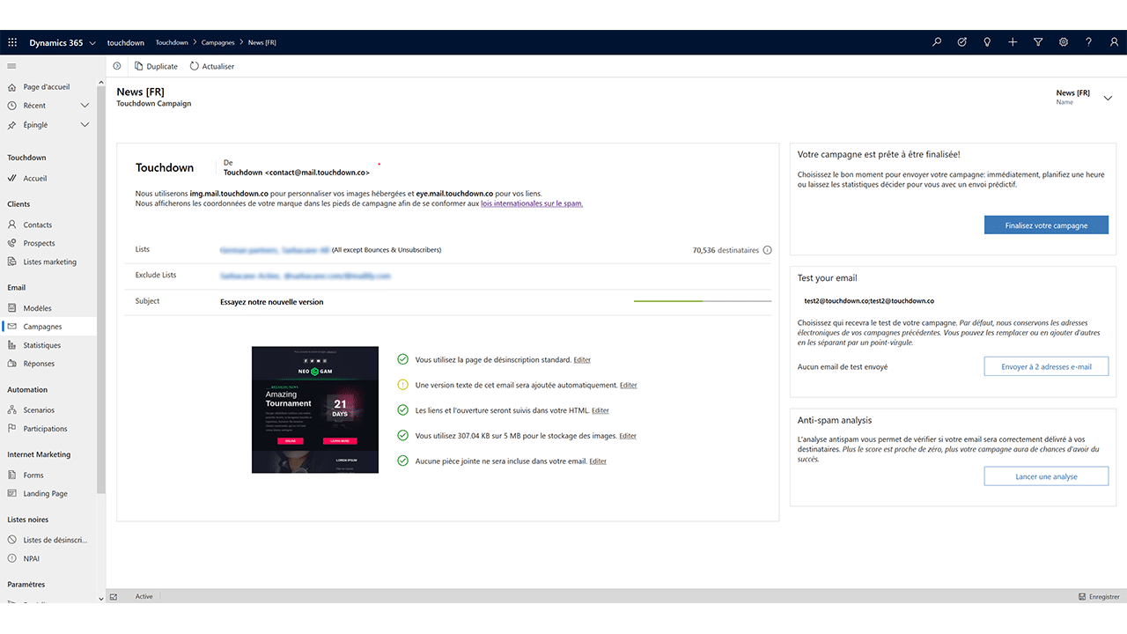Open the lightbulb assistant icon
The height and width of the screenshot is (634, 1127).
pos(987,42)
